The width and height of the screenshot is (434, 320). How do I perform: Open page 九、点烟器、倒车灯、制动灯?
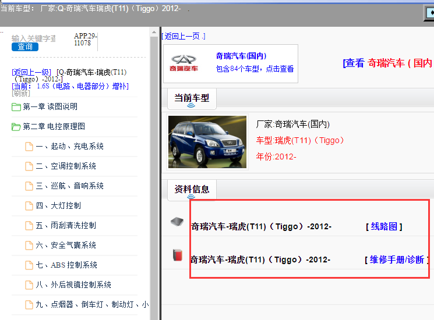92,304
